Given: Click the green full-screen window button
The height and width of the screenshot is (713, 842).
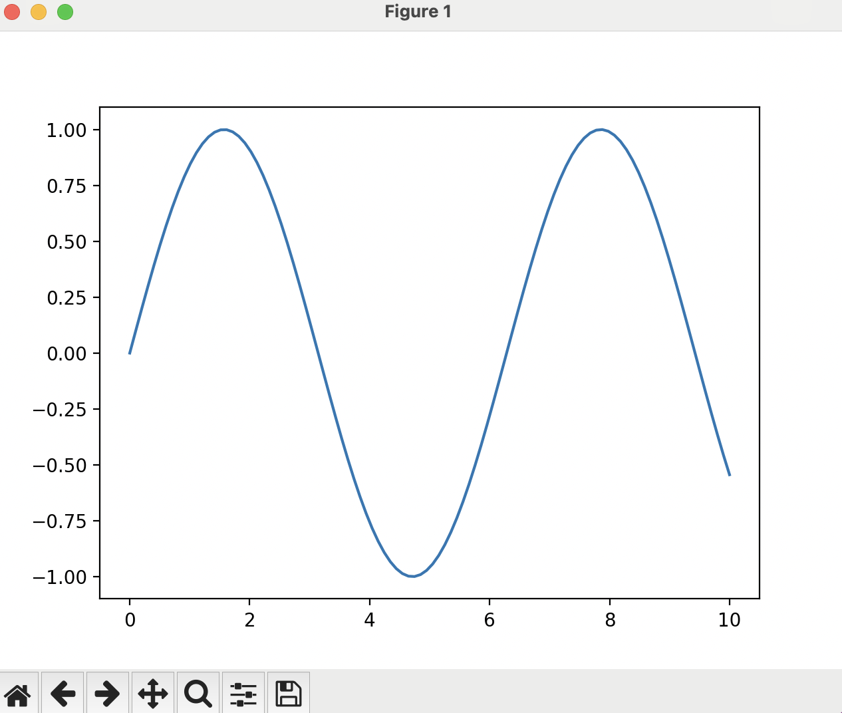Looking at the screenshot, I should click(x=65, y=11).
